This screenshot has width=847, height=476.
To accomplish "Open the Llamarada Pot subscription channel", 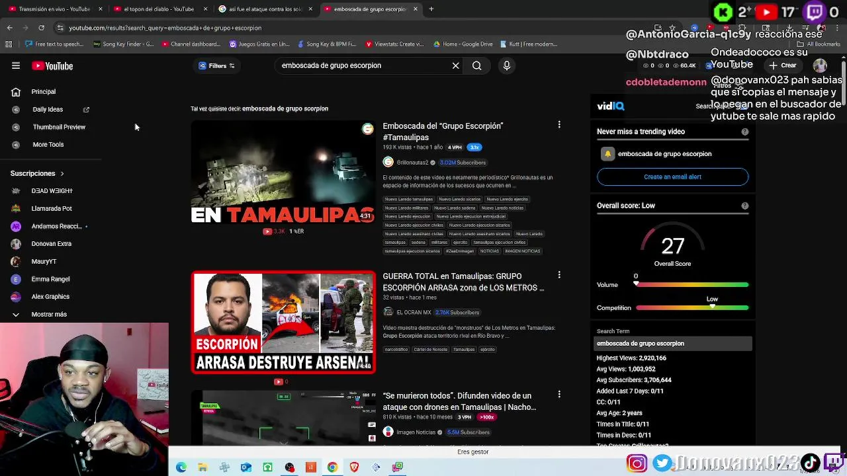I will (52, 209).
